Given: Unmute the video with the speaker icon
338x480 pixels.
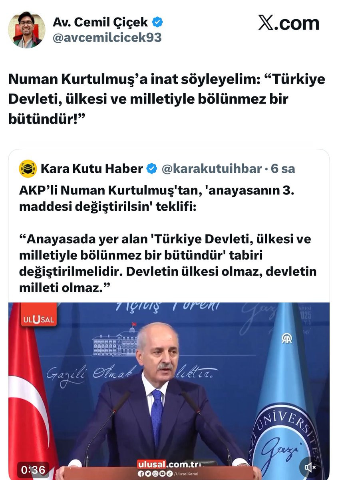Looking at the screenshot, I should tap(310, 467).
